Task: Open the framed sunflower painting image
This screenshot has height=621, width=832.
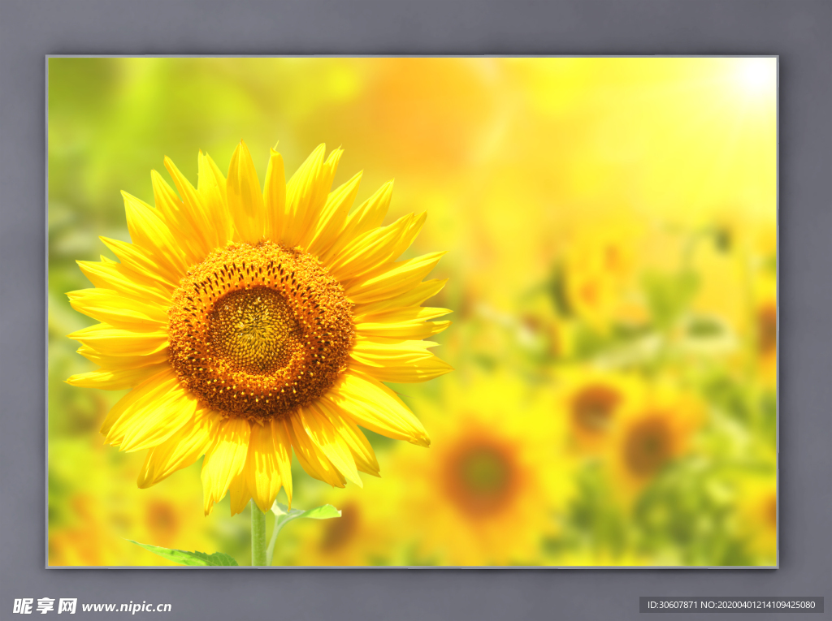Action: (412, 312)
